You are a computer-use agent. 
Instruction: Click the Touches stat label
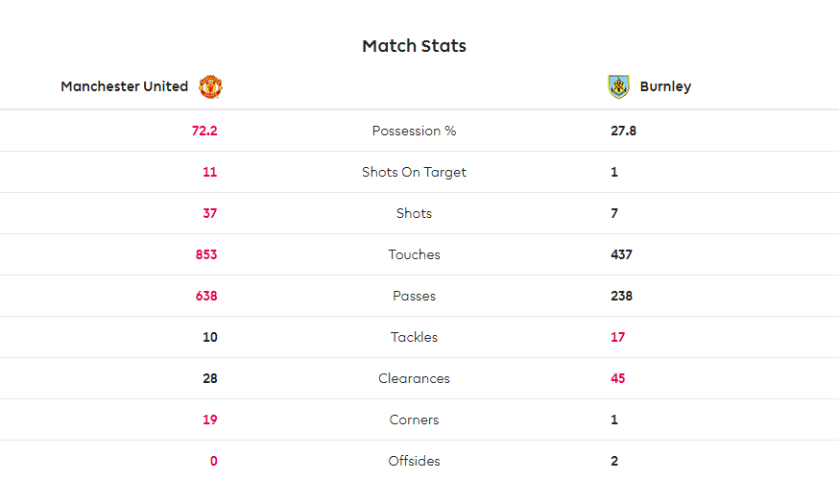pyautogui.click(x=414, y=254)
